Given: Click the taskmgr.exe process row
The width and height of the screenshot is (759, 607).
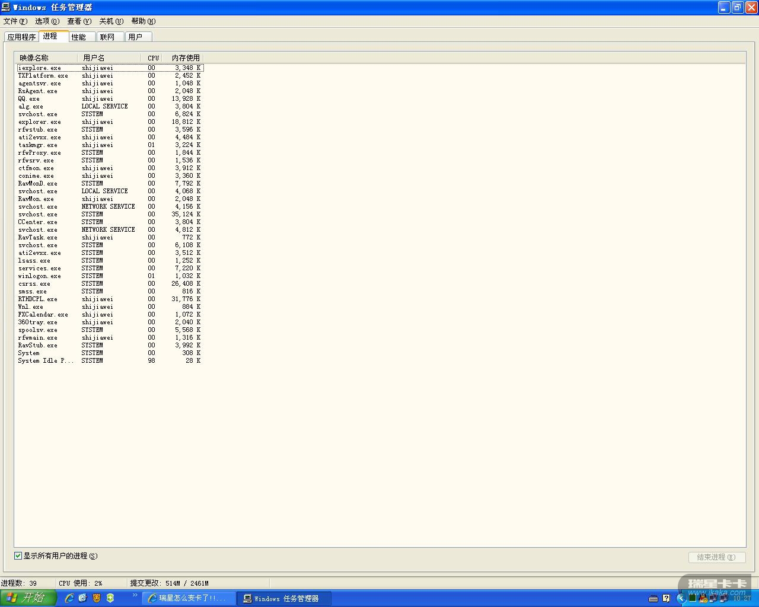Looking at the screenshot, I should click(110, 145).
